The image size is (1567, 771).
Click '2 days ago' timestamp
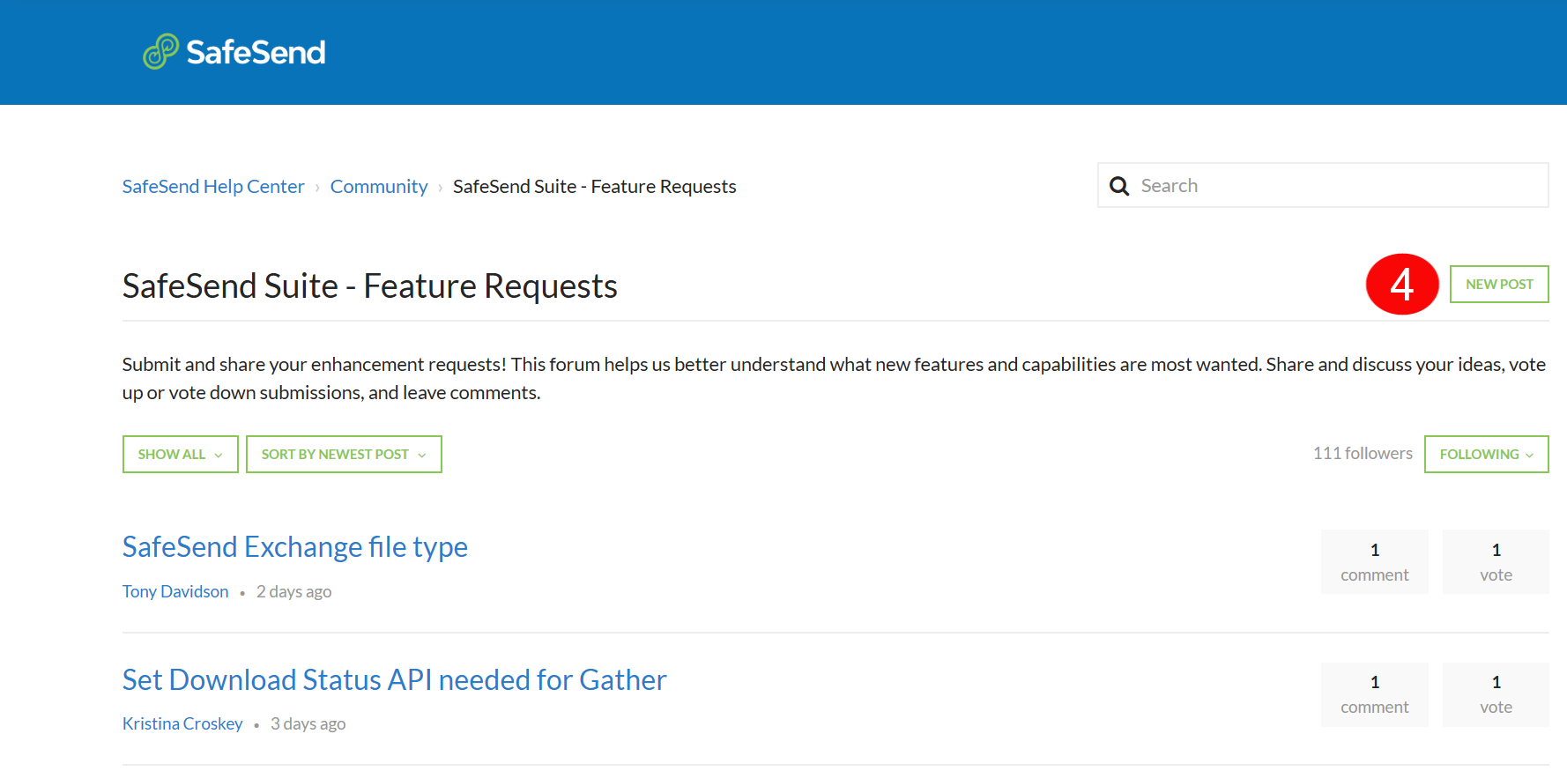pos(294,591)
